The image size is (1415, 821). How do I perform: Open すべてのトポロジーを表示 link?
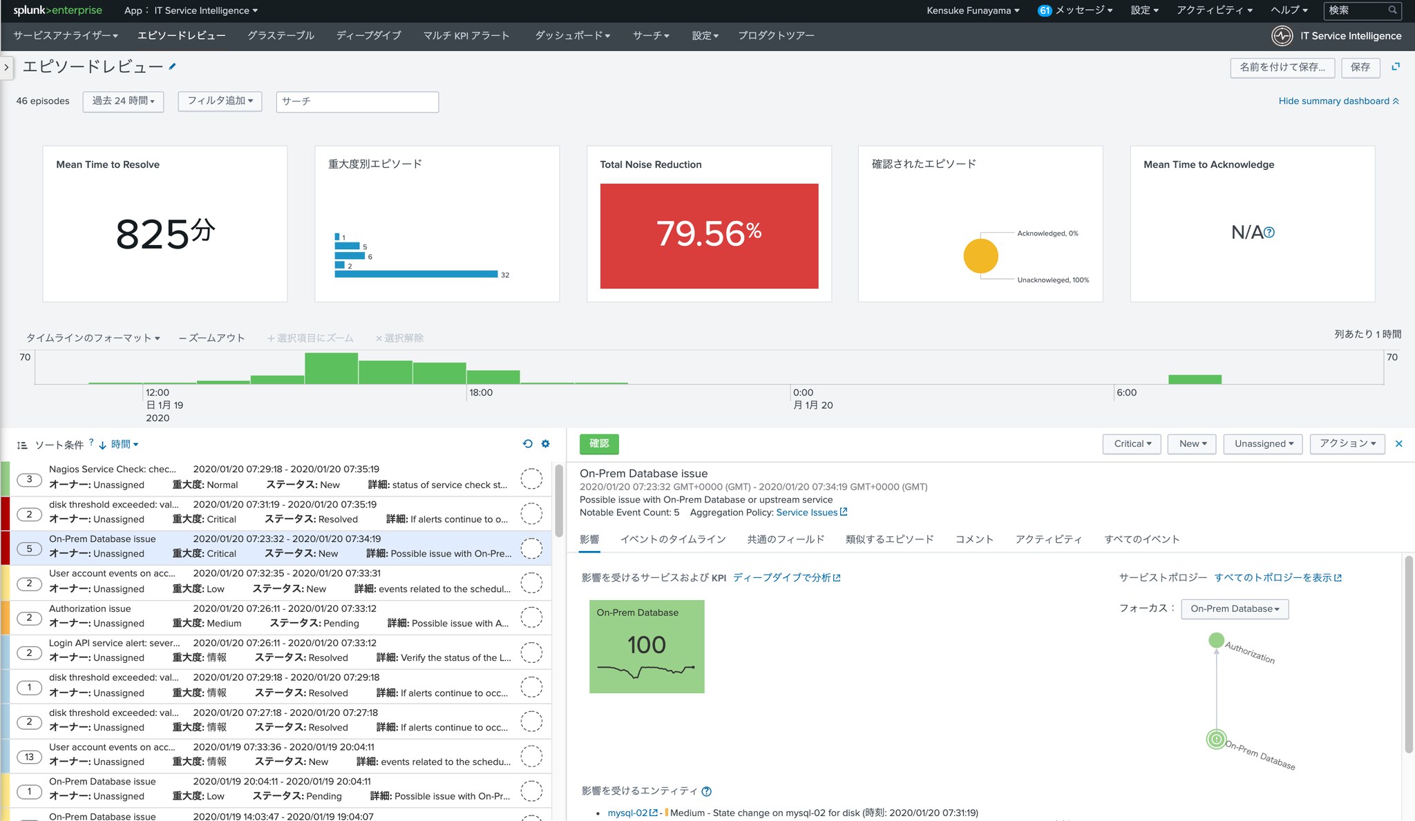(1278, 578)
